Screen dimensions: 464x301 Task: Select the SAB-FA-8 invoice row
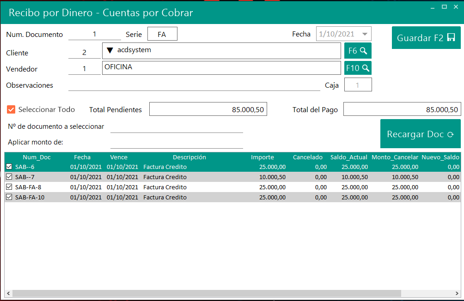pos(165,187)
